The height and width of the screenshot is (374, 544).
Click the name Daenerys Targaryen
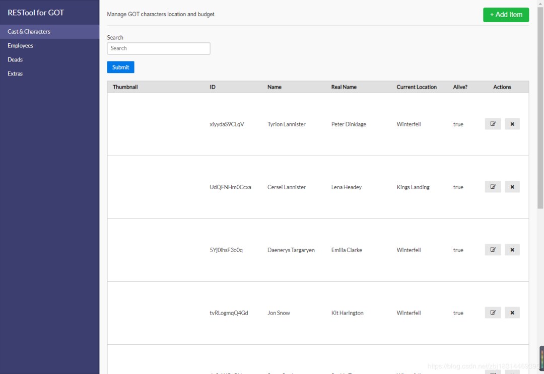291,250
